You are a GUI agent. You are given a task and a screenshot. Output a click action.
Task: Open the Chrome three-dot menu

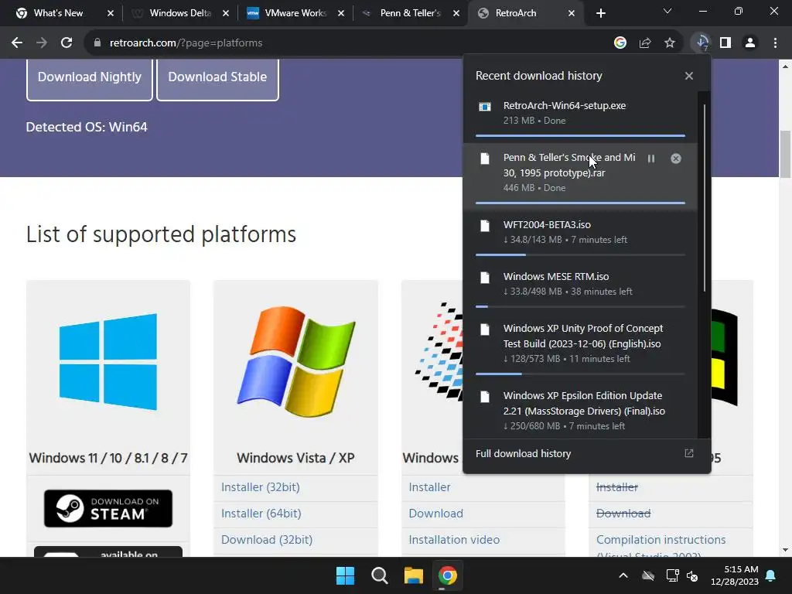click(775, 43)
